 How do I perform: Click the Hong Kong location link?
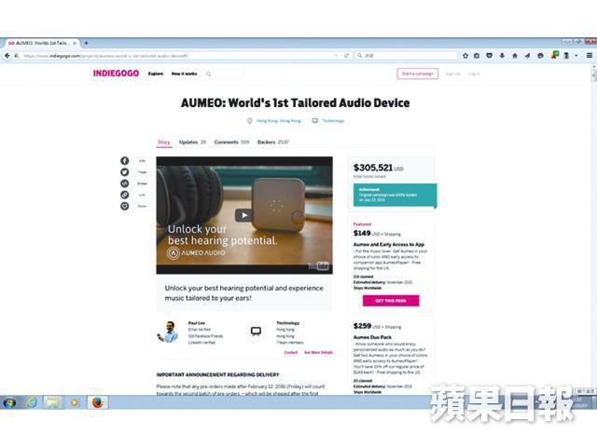pyautogui.click(x=279, y=121)
